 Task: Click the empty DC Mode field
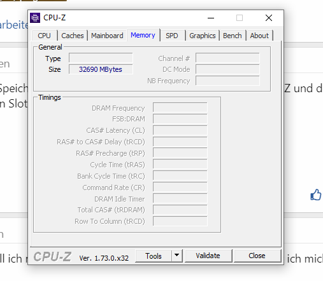point(227,69)
